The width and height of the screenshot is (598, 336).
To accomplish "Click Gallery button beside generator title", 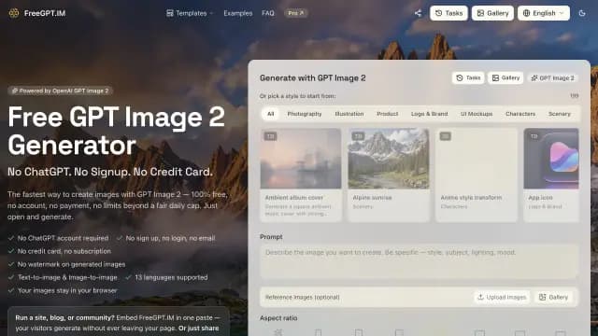I will [505, 77].
